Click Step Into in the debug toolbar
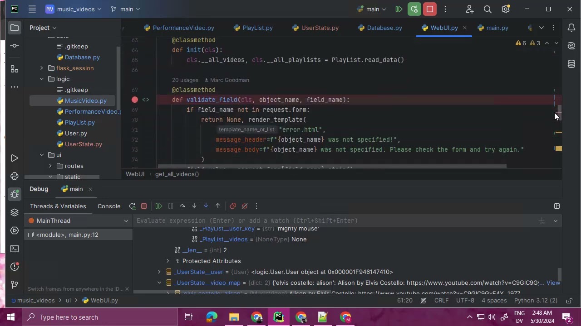The height and width of the screenshot is (326, 581). 194,206
